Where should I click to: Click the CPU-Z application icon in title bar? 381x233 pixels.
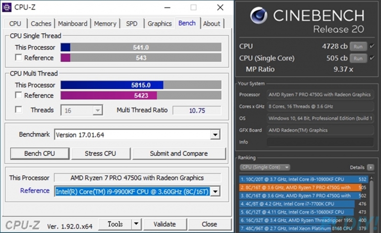6,7
